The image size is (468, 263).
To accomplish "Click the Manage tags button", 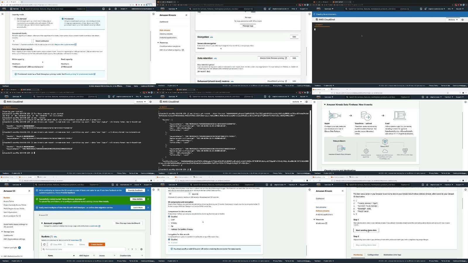I will tap(248, 26).
